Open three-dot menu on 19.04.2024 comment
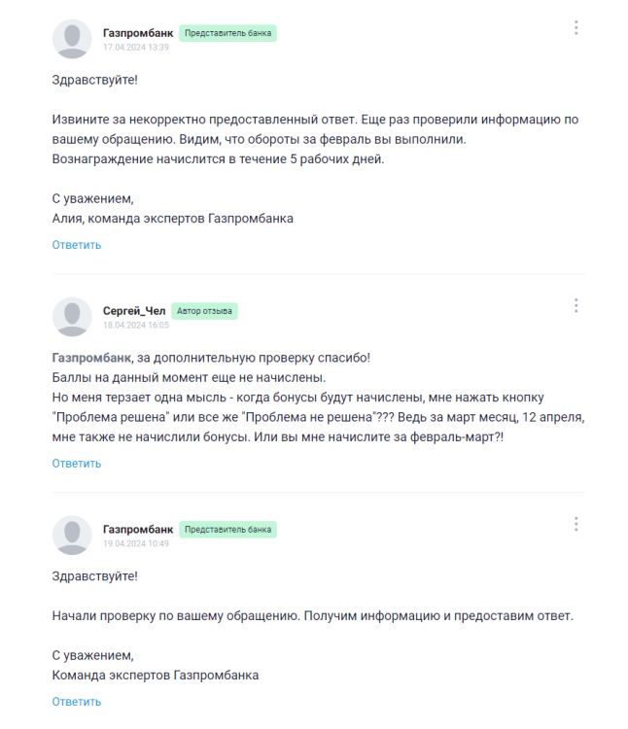The height and width of the screenshot is (729, 628). click(576, 524)
